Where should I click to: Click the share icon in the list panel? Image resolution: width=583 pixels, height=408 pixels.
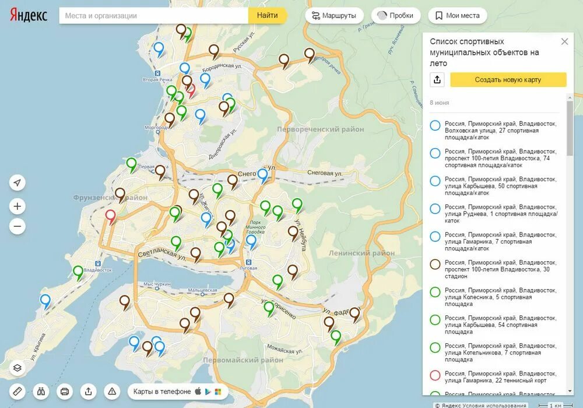pyautogui.click(x=437, y=79)
